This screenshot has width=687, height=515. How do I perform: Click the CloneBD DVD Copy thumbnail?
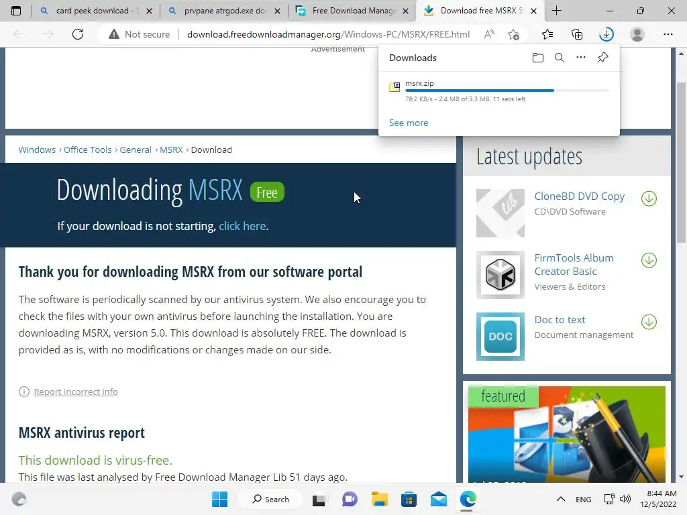pos(500,213)
